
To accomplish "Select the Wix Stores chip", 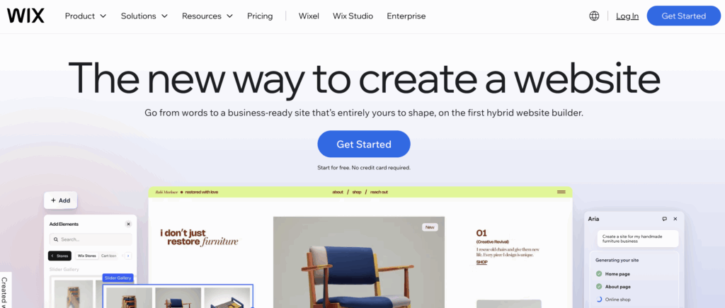I will 87,256.
